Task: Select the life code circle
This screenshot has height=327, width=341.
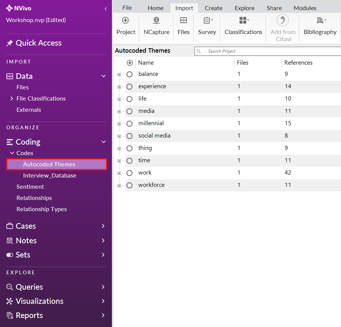Action: pos(129,99)
